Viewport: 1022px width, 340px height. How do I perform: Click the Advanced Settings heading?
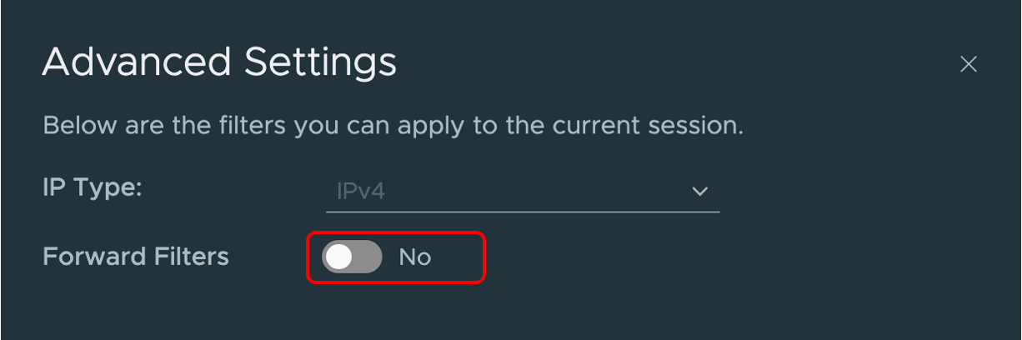coord(219,62)
